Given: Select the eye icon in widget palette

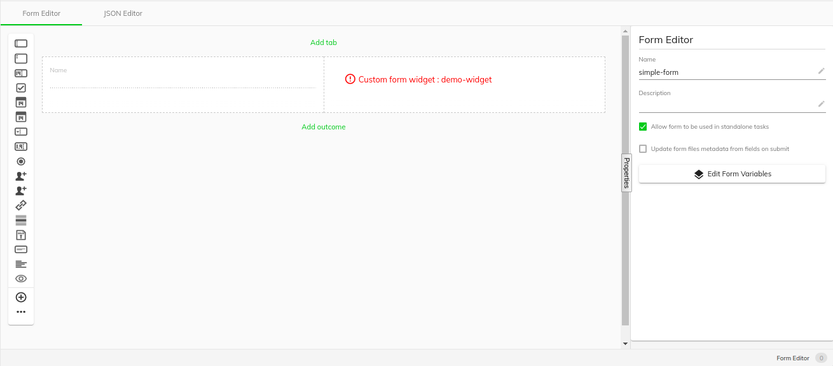Looking at the screenshot, I should (21, 278).
